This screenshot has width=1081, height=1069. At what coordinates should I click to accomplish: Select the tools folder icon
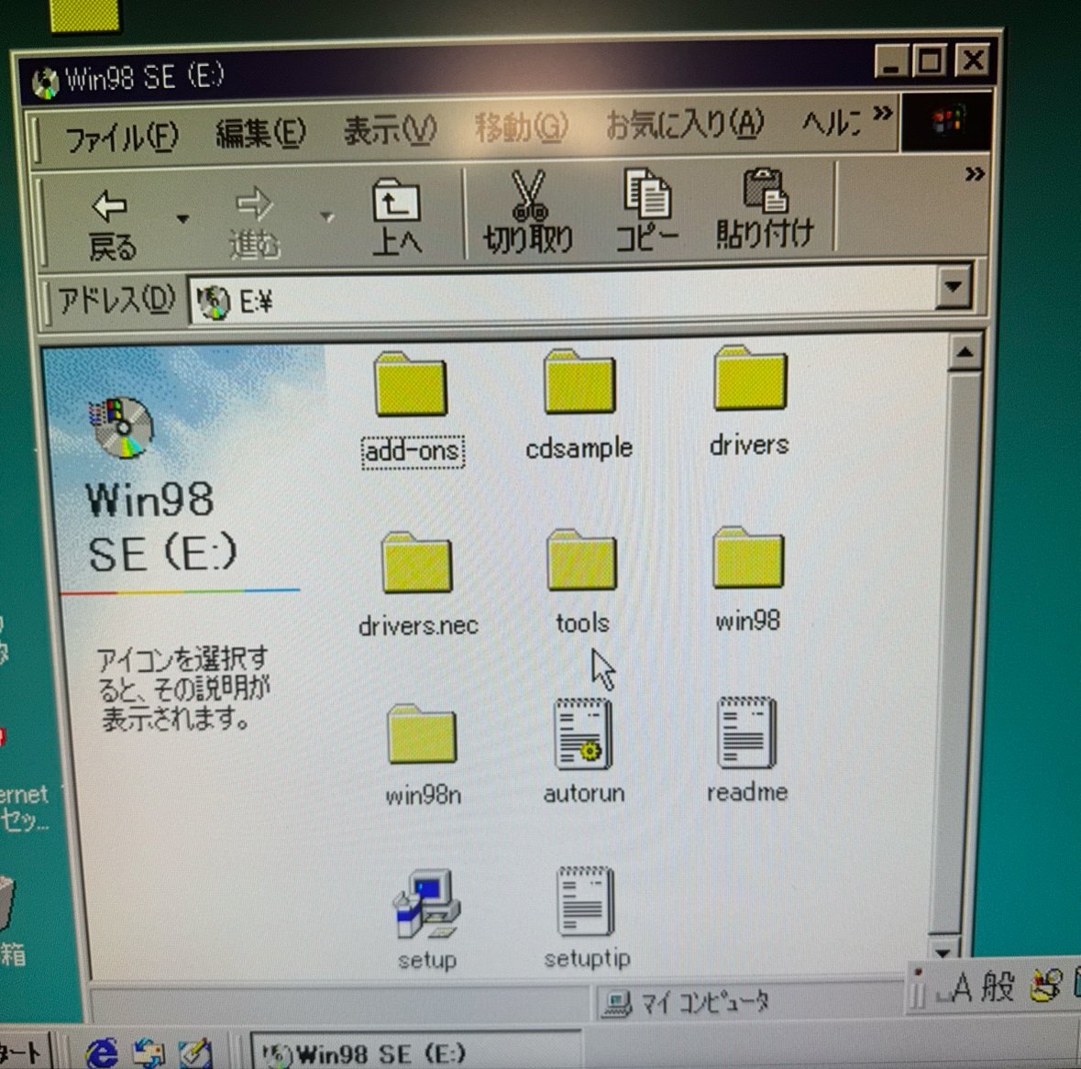point(582,559)
